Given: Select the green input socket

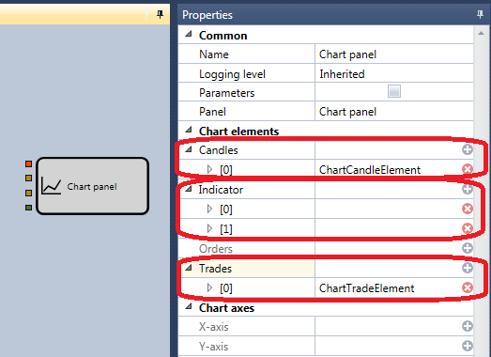Looking at the screenshot, I should click(x=28, y=208).
